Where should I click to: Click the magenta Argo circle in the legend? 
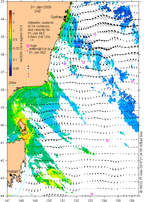(x=28, y=46)
